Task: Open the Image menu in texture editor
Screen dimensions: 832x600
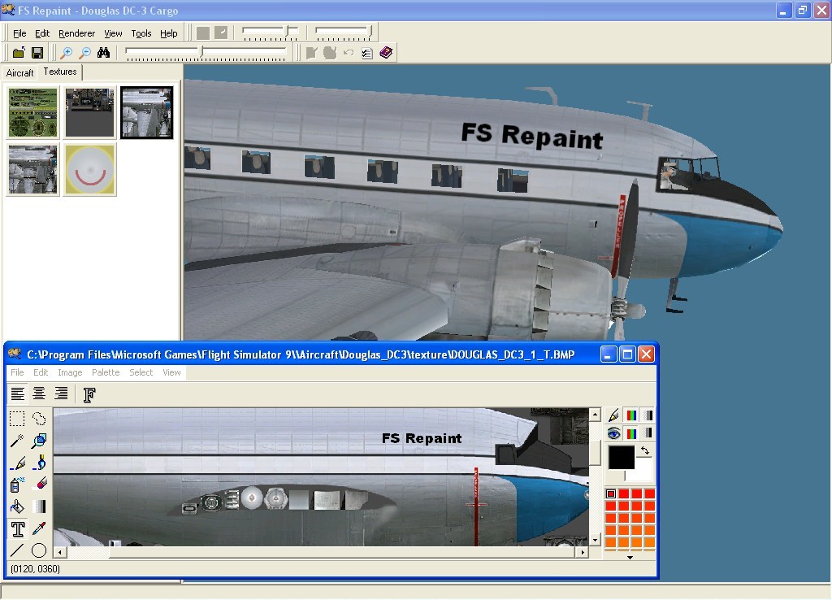Action: point(70,372)
